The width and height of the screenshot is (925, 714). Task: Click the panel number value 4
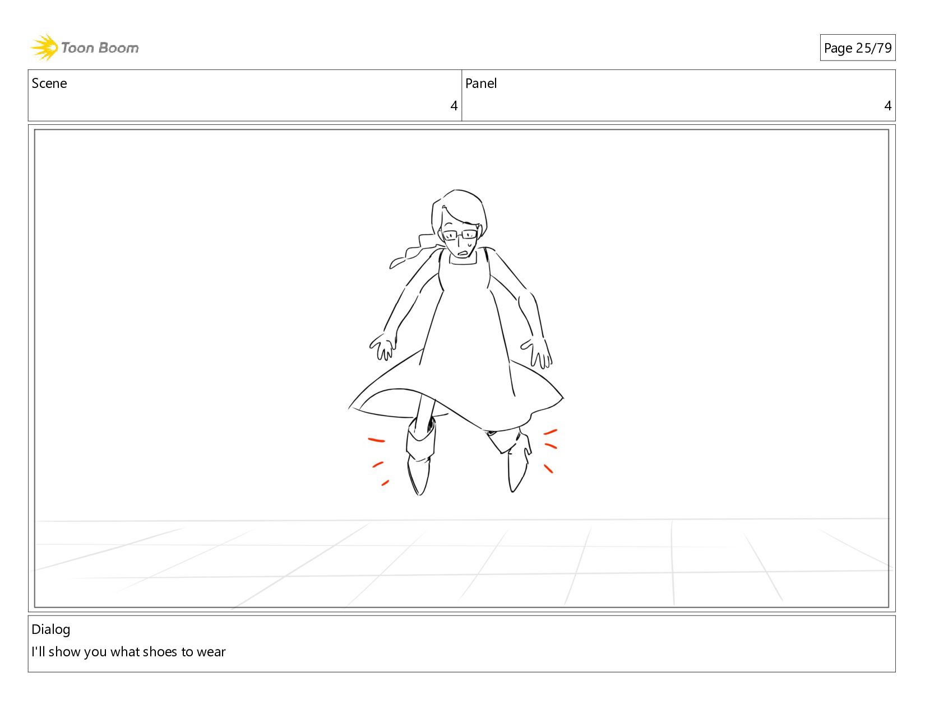[x=887, y=106]
